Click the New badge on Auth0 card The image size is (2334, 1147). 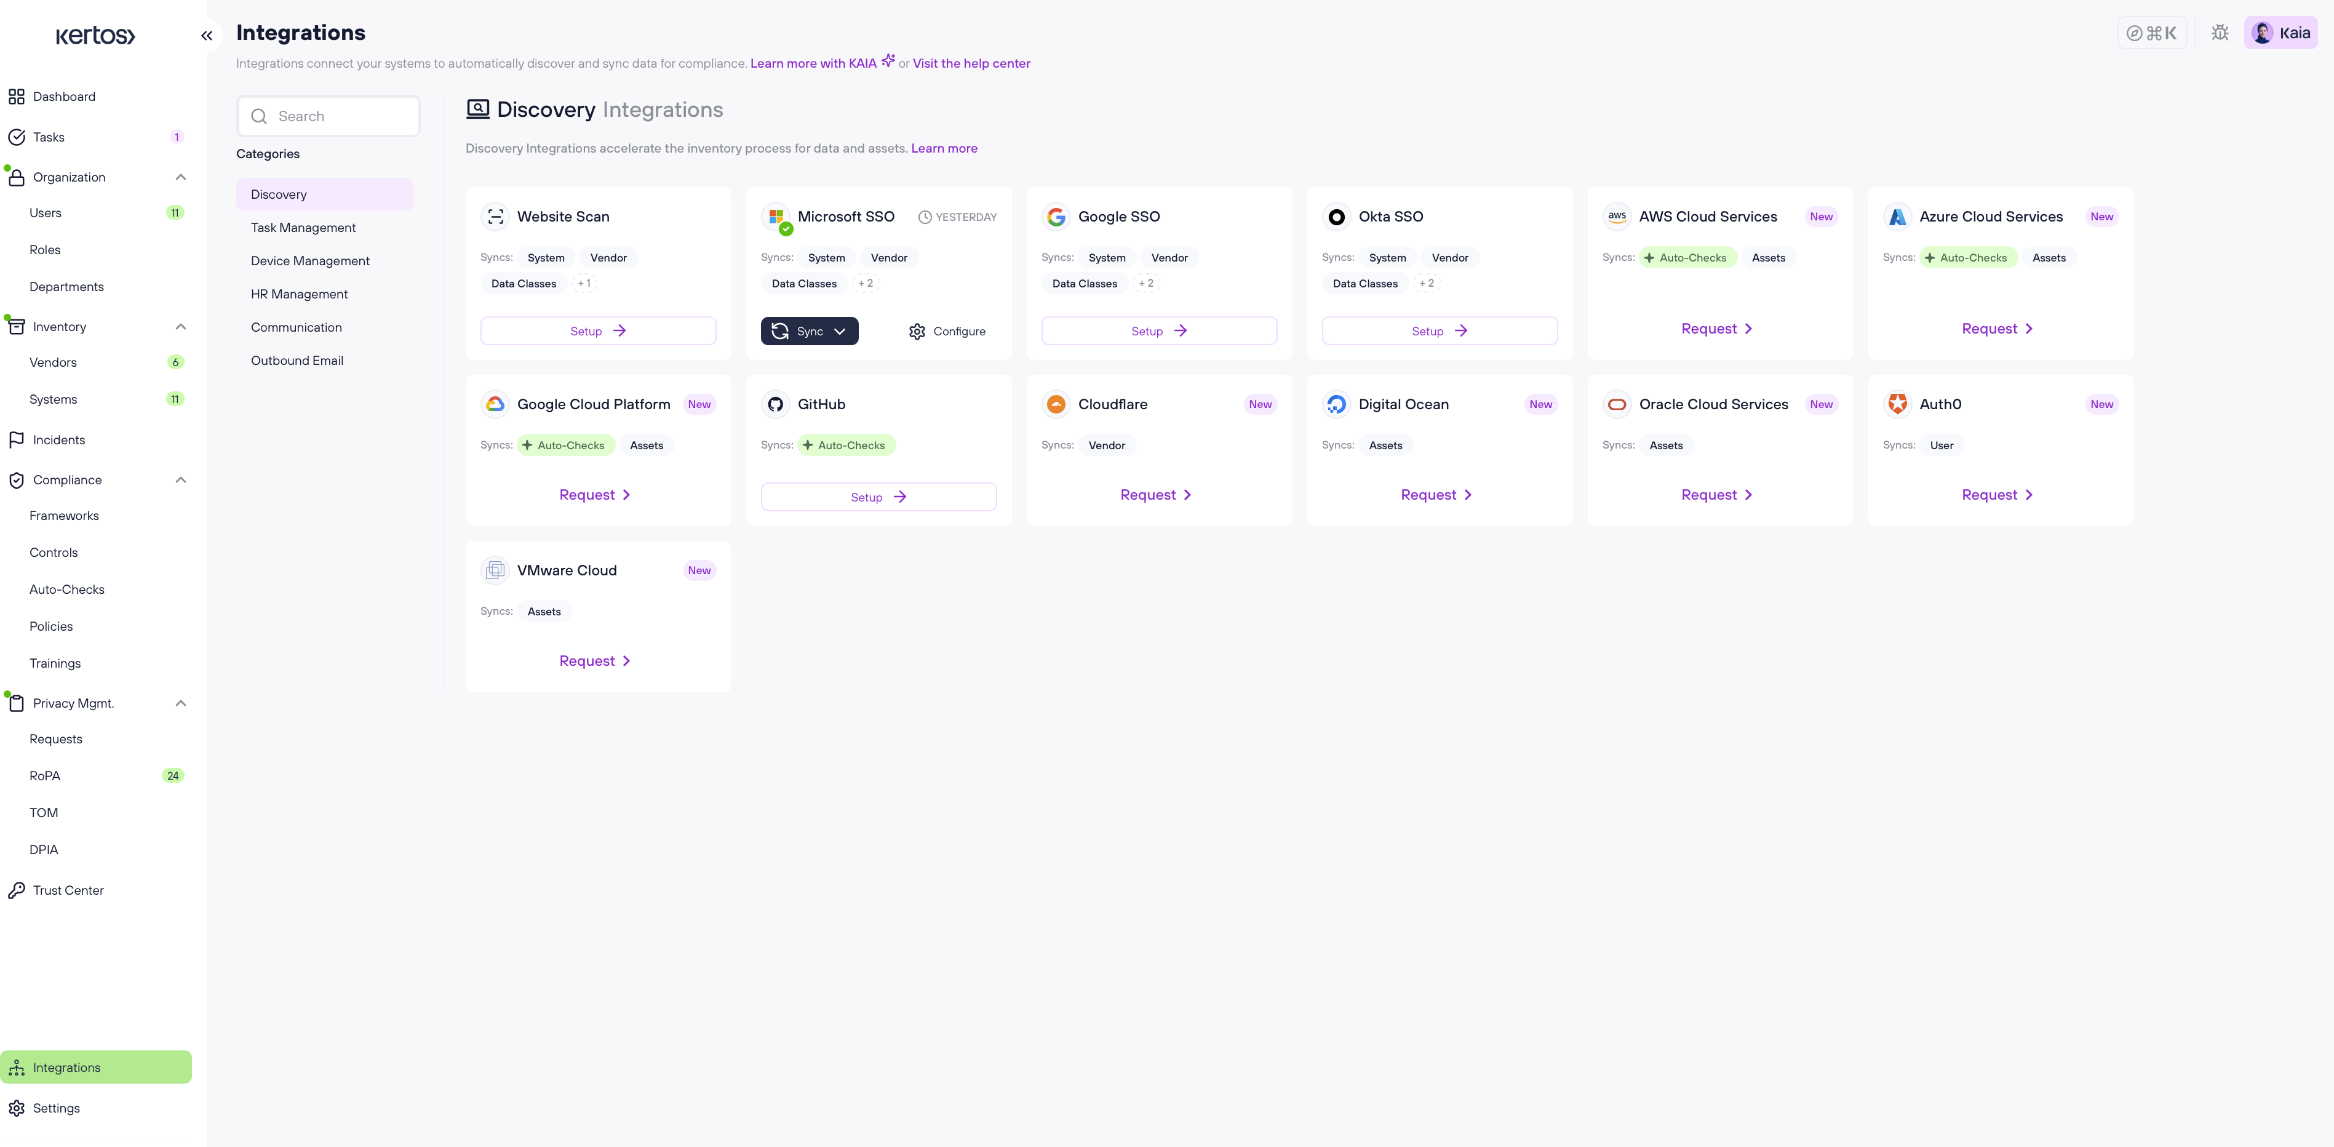point(2101,404)
